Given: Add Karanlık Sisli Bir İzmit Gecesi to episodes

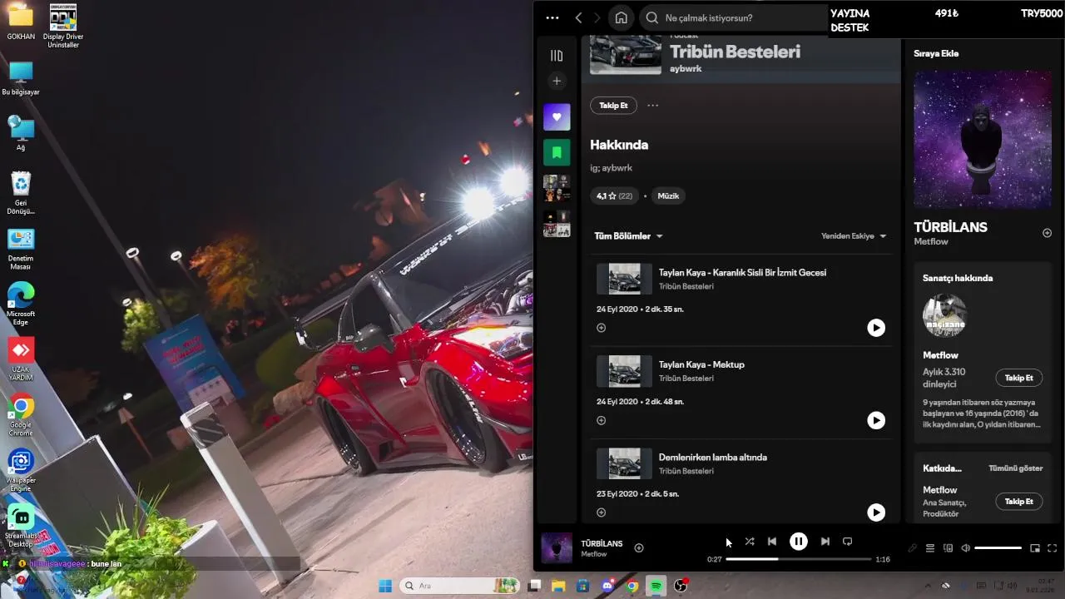Looking at the screenshot, I should pyautogui.click(x=601, y=328).
